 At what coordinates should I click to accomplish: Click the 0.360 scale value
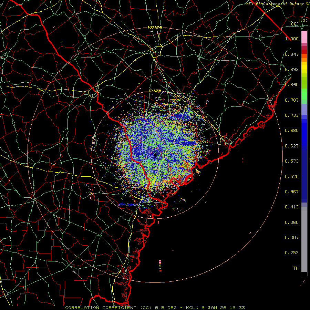pos(292,223)
